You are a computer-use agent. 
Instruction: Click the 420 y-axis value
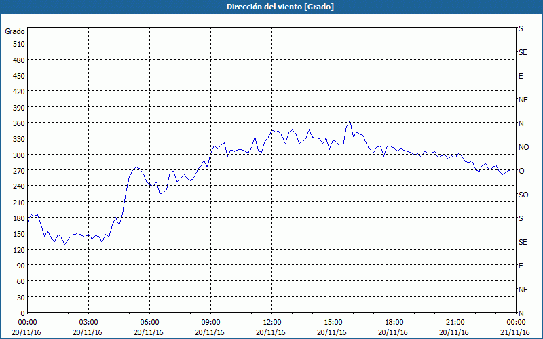19,92
